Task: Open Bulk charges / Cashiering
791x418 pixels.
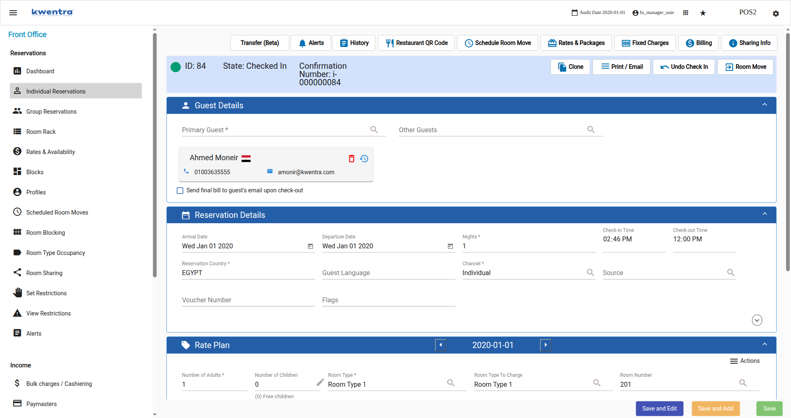Action: (x=76, y=383)
